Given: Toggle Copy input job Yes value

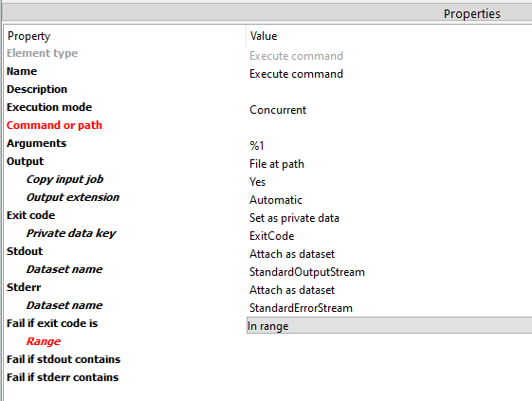Looking at the screenshot, I should [258, 182].
